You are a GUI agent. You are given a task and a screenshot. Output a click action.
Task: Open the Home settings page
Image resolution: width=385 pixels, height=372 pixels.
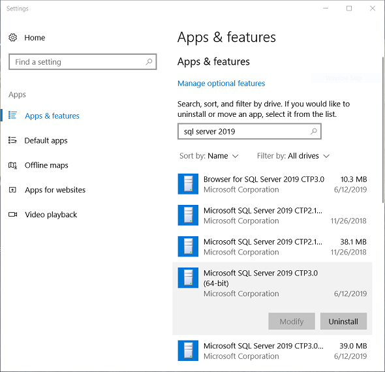click(35, 38)
